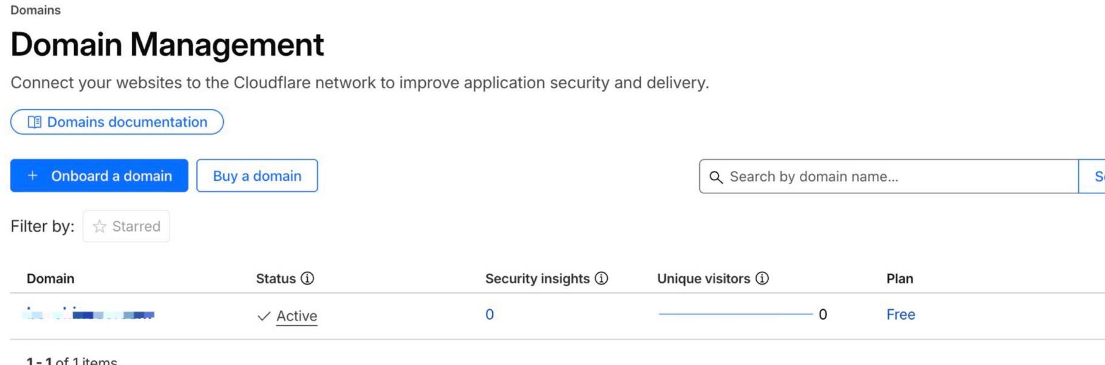This screenshot has height=365, width=1105.
Task: Click the book icon beside Domains documentation
Action: (x=35, y=122)
